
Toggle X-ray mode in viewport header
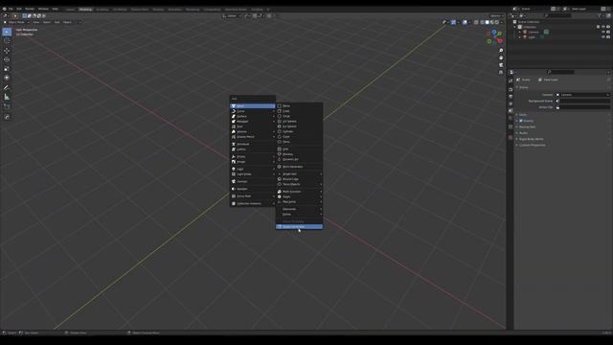point(476,22)
